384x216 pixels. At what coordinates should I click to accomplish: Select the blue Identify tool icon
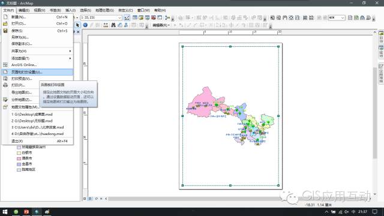pyautogui.click(x=85, y=25)
